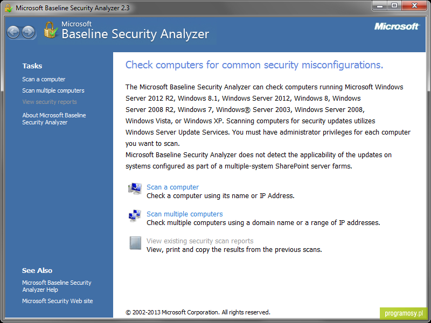This screenshot has height=323, width=431.
Task: Click the forward navigation arrow
Action: coord(29,32)
